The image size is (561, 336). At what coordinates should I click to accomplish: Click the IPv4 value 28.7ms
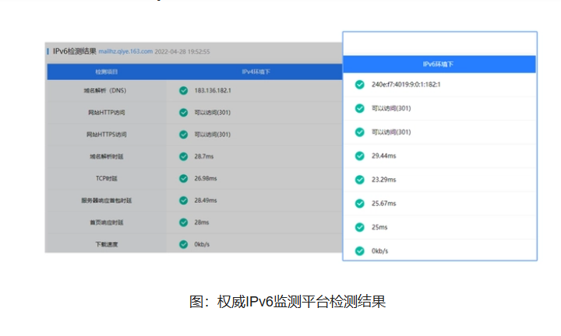coord(204,156)
